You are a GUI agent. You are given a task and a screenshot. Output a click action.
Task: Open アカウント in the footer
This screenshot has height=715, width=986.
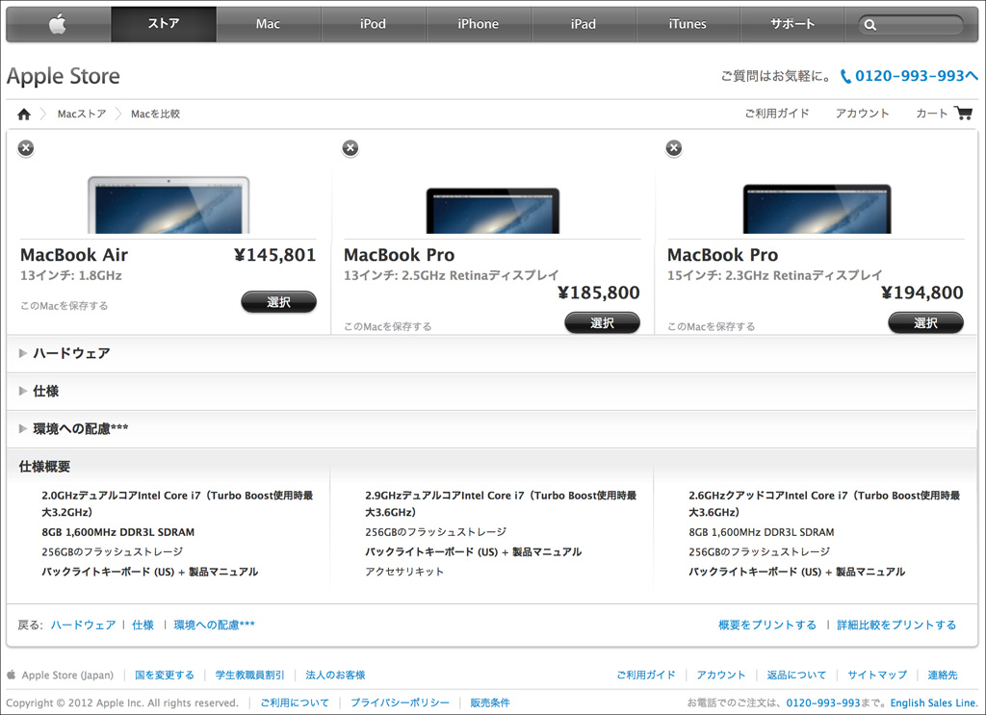click(720, 675)
